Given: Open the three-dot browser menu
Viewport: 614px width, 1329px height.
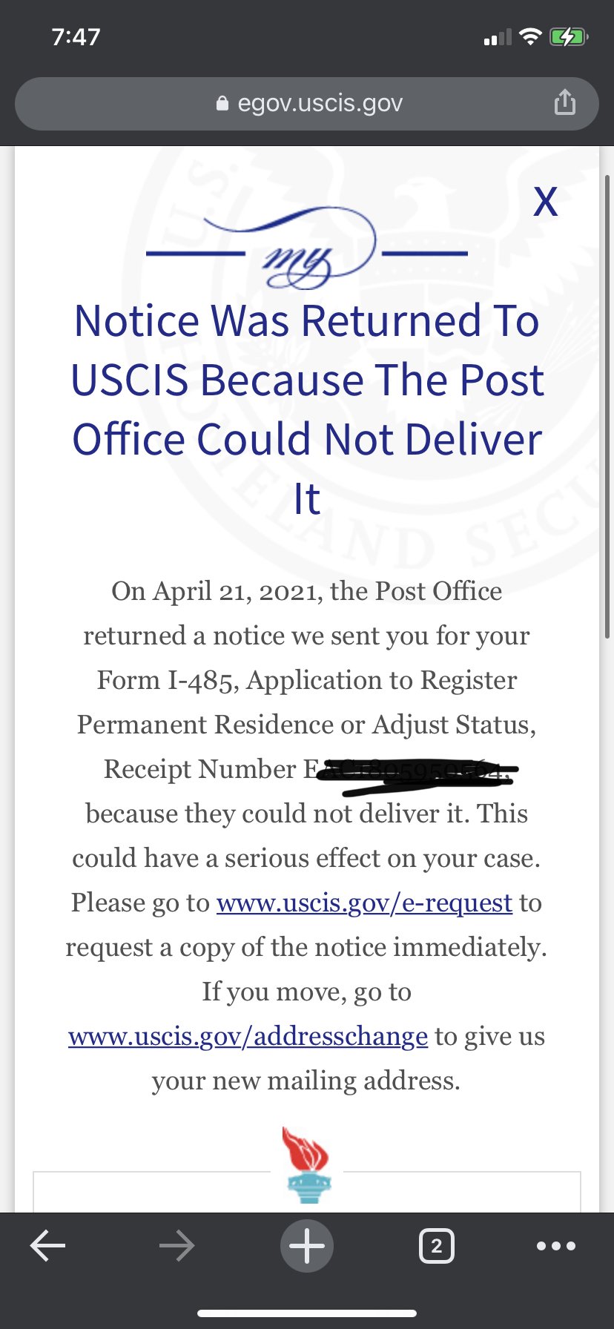Looking at the screenshot, I should pos(556,1246).
